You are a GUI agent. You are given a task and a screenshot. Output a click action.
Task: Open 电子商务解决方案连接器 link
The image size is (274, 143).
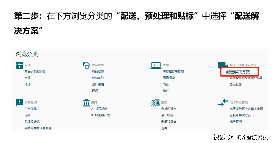point(246,109)
